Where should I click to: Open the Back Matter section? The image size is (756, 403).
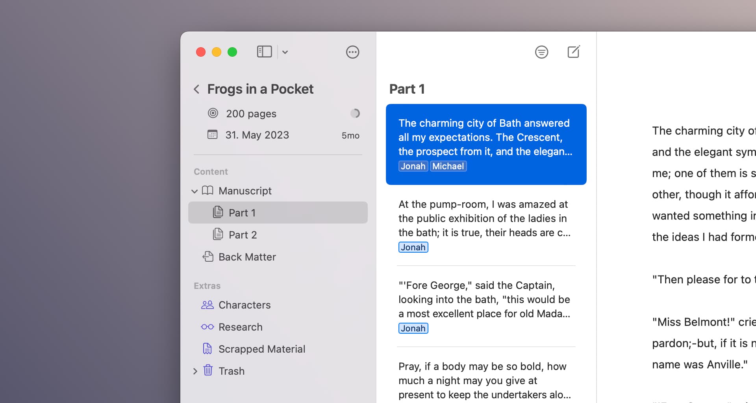(x=247, y=257)
